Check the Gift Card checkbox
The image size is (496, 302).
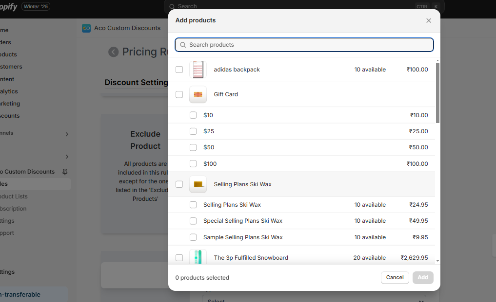179,94
